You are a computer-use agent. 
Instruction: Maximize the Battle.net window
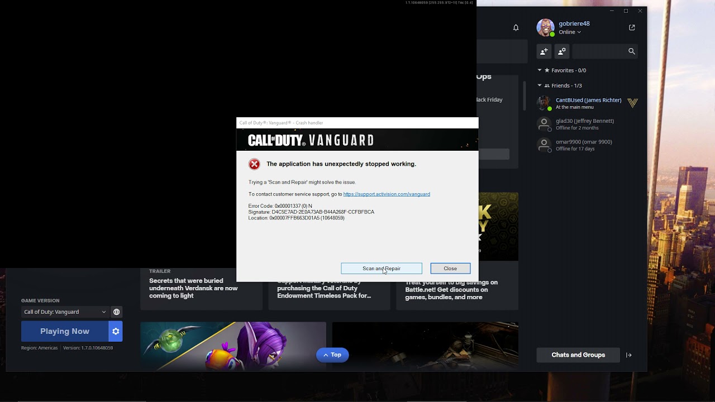(x=626, y=11)
